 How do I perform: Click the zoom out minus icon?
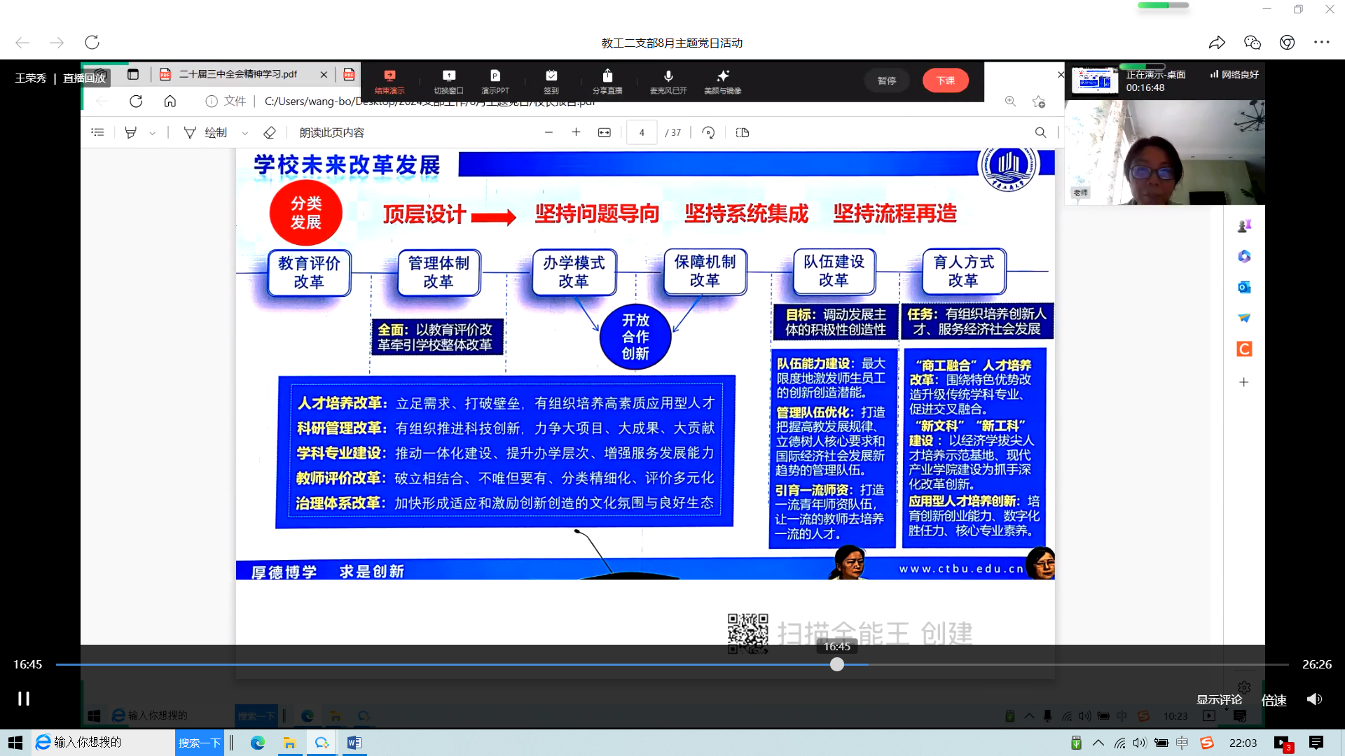(x=549, y=132)
